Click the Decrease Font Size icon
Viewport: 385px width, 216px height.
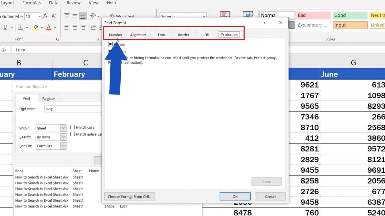pyautogui.click(x=53, y=16)
